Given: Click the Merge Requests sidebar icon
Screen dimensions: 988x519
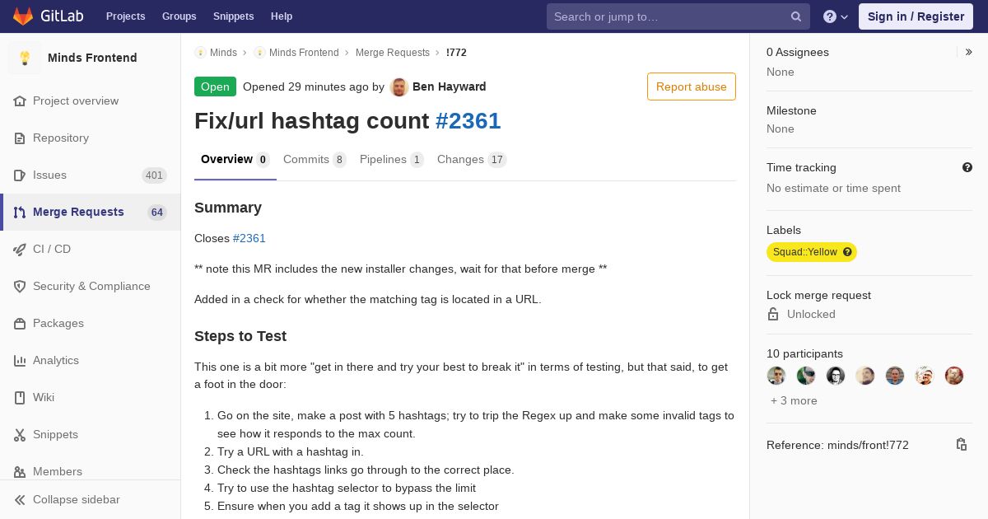Looking at the screenshot, I should 20,212.
